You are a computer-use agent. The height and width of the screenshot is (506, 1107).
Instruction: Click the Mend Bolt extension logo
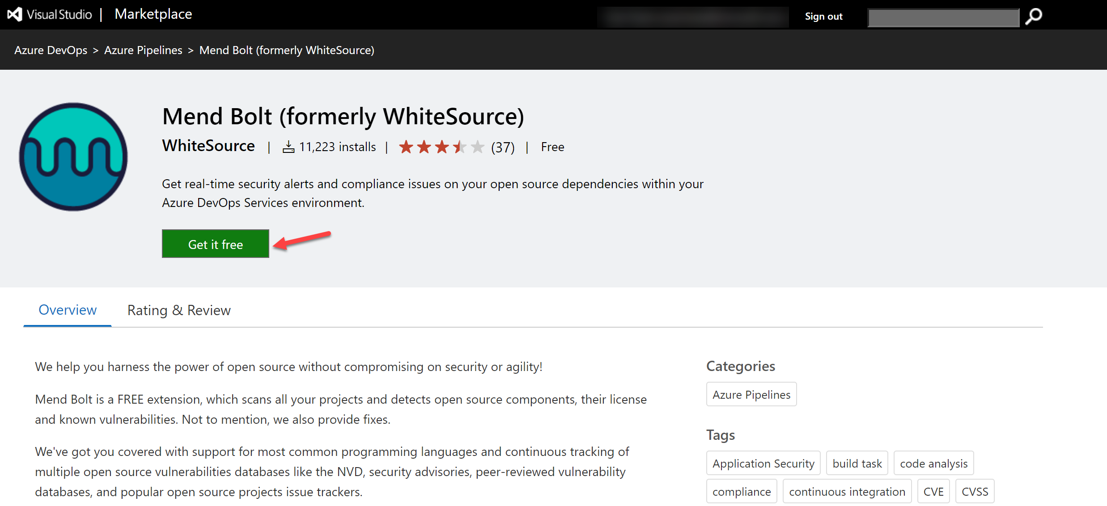[x=73, y=157]
